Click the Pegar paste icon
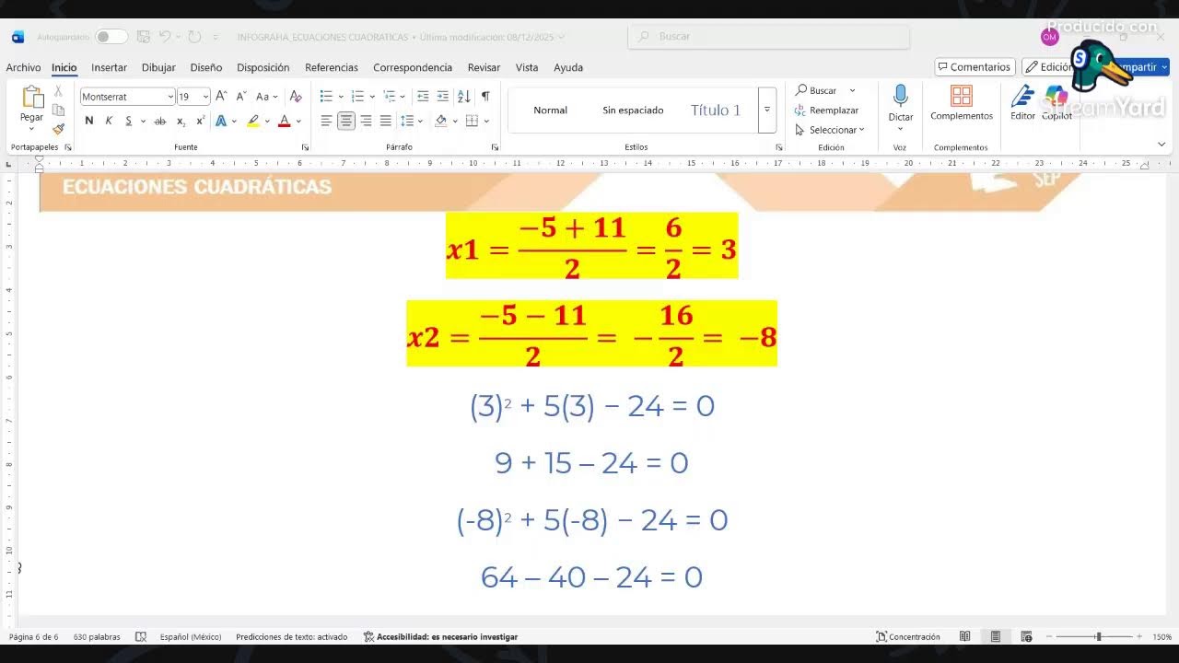The width and height of the screenshot is (1179, 663). pos(32,97)
